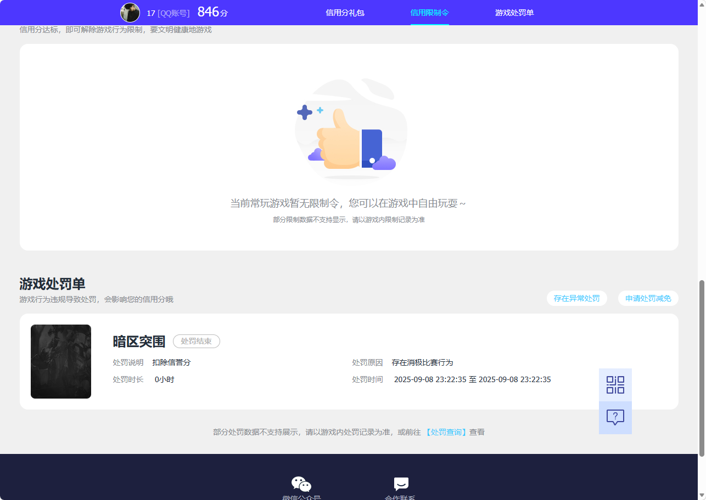This screenshot has width=706, height=500.
Task: Click the 扣除信誉分 penalty description
Action: (x=171, y=362)
